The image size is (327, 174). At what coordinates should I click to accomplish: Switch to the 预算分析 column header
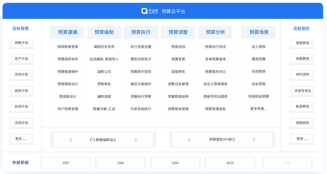(215, 32)
